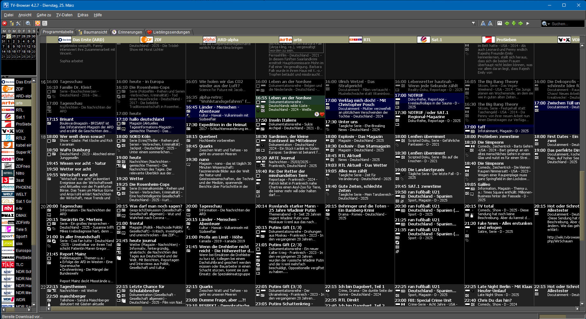The image size is (586, 319).
Task: Open the 19:05 Galileo program entry
Action: pos(499,192)
